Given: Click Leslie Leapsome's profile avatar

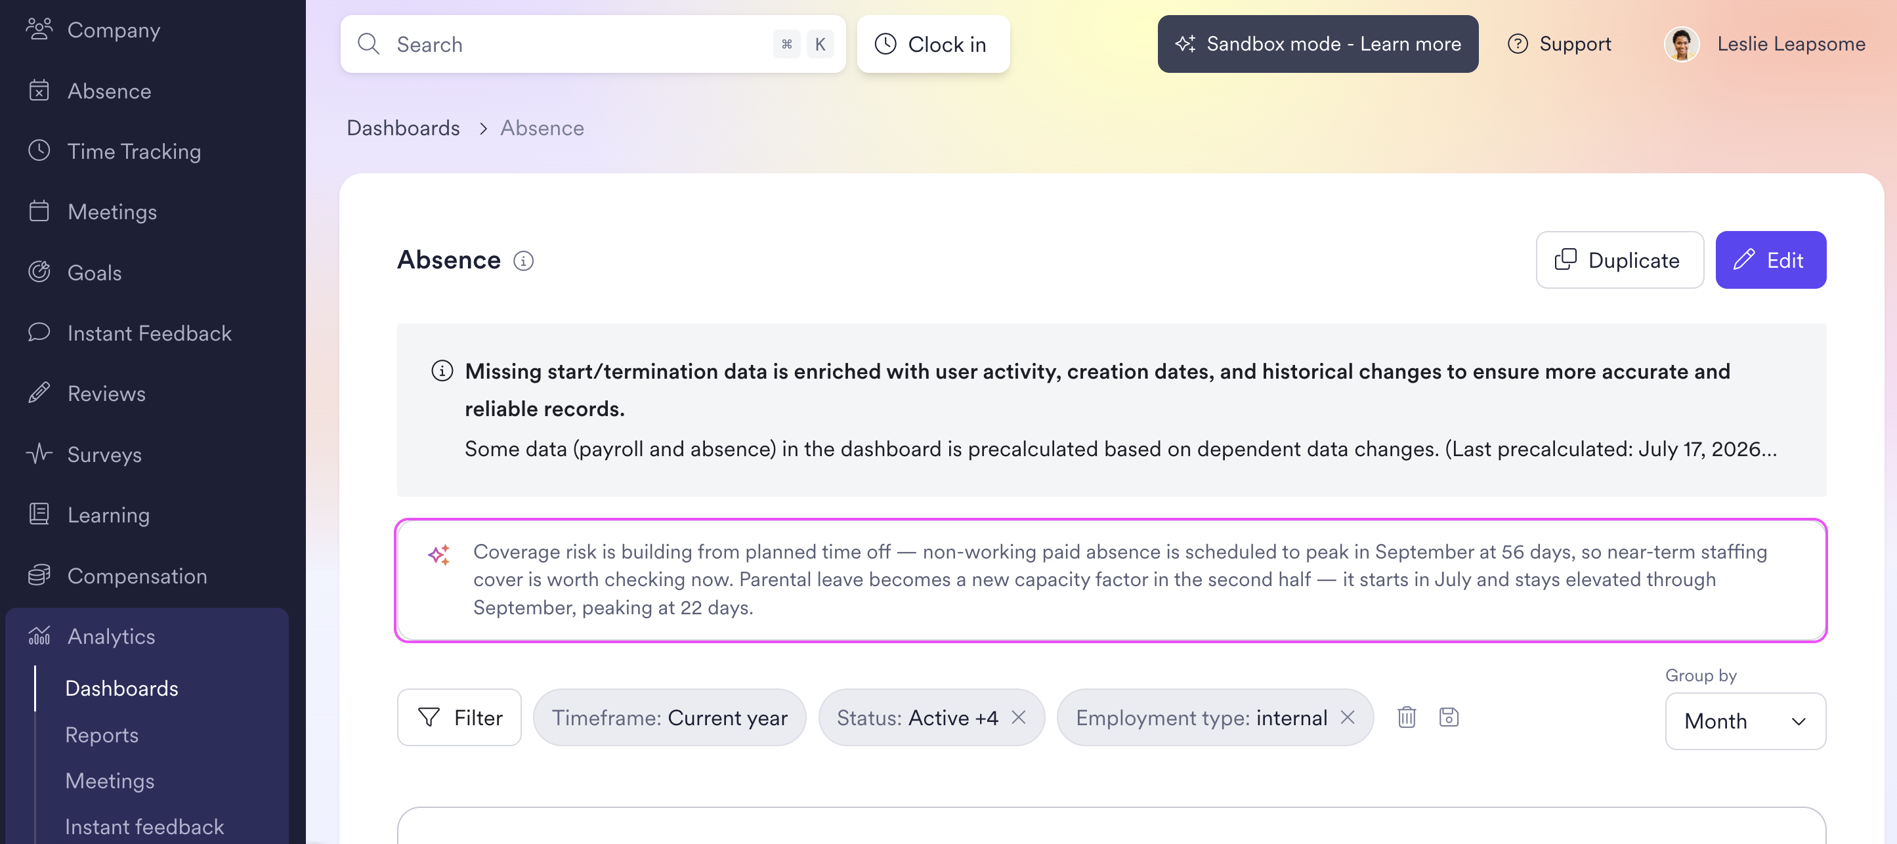Looking at the screenshot, I should (x=1681, y=44).
